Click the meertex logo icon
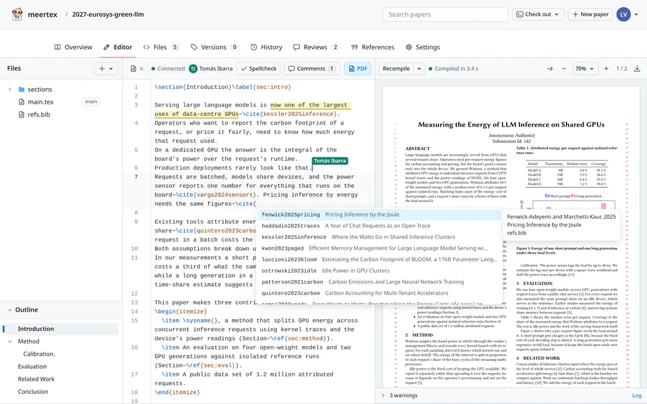Screen dimensions: 647x404 (17, 14)
